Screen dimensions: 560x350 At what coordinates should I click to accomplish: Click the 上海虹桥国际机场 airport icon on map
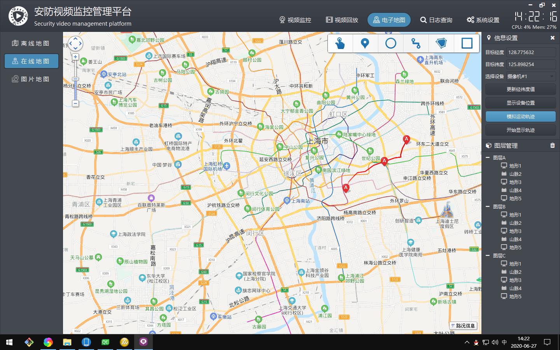point(227,166)
